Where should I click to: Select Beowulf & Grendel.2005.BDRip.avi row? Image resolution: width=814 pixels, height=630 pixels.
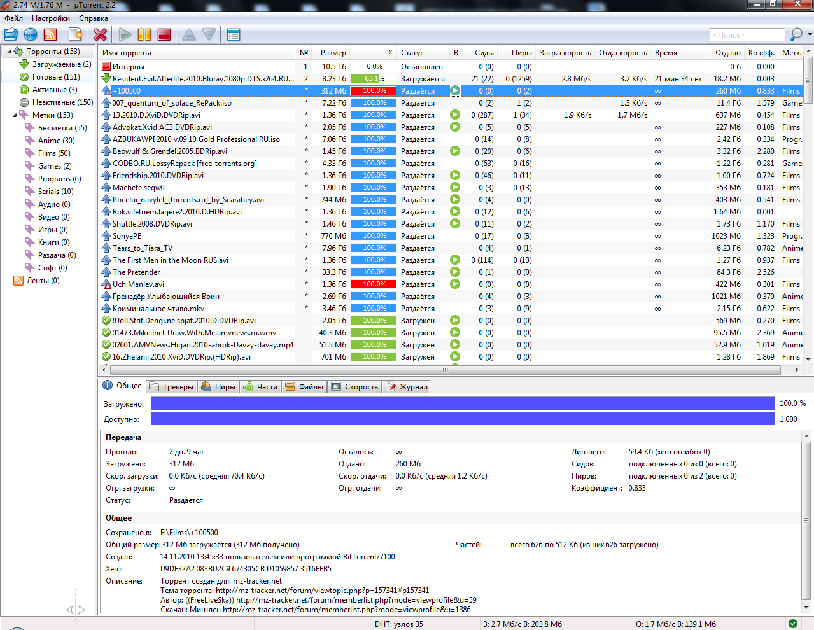click(451, 151)
